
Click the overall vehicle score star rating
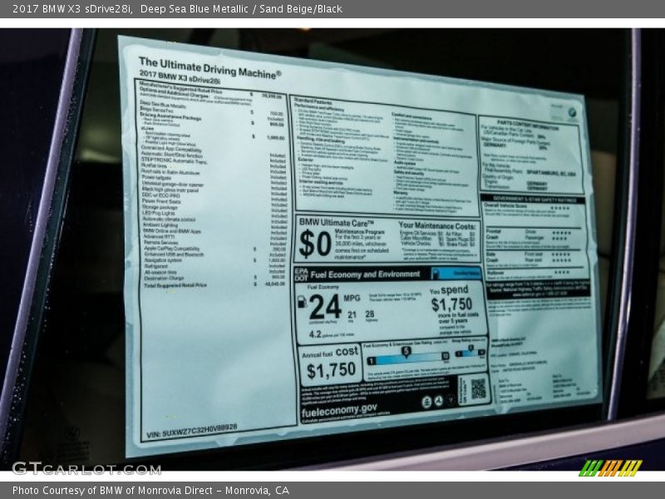(565, 209)
